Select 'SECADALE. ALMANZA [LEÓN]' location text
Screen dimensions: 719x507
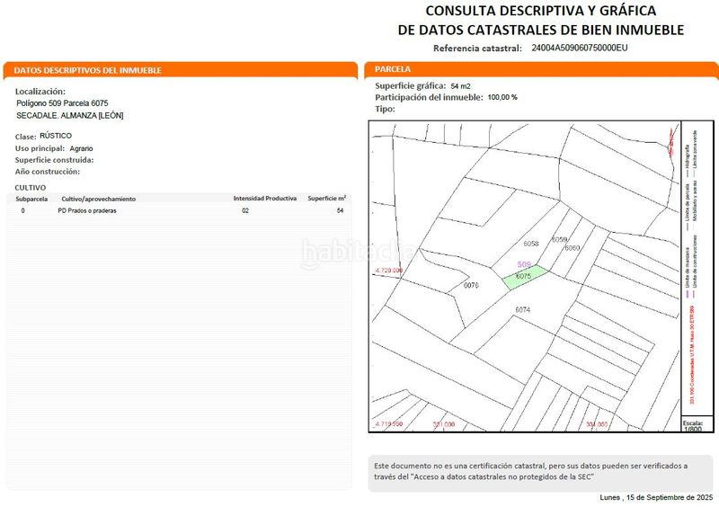pyautogui.click(x=70, y=116)
